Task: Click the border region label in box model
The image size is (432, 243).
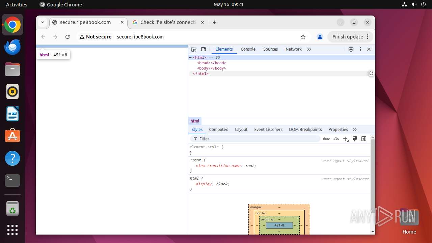Action: pos(261,213)
